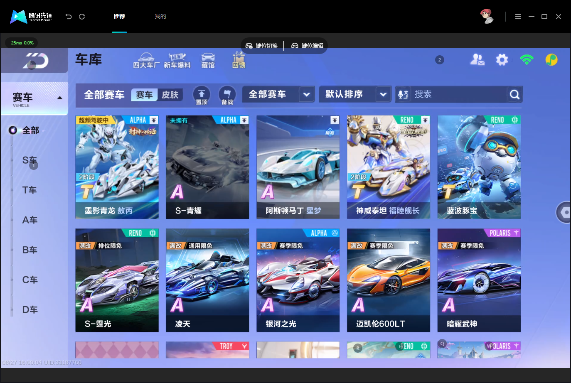Open the 新车爆料 new car icon
Image resolution: width=571 pixels, height=383 pixels.
(x=177, y=61)
